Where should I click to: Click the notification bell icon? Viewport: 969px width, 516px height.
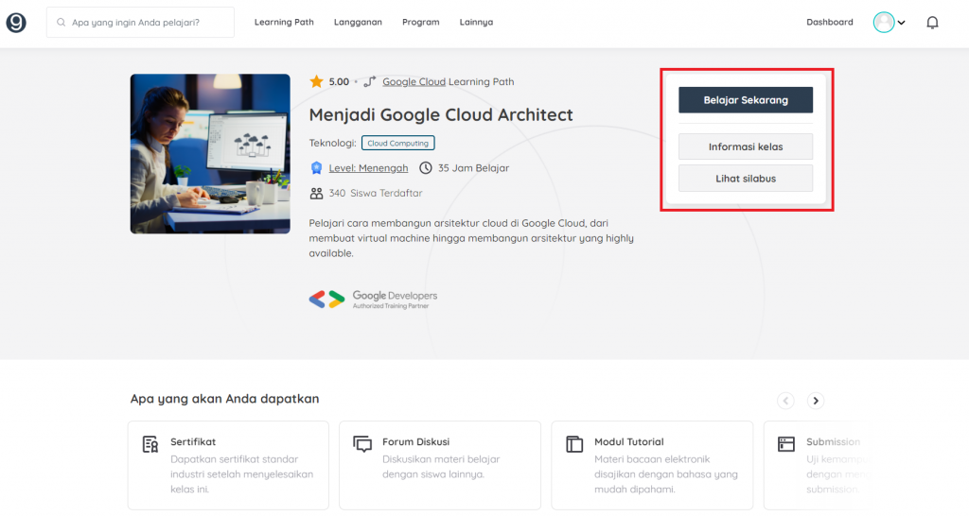(932, 23)
